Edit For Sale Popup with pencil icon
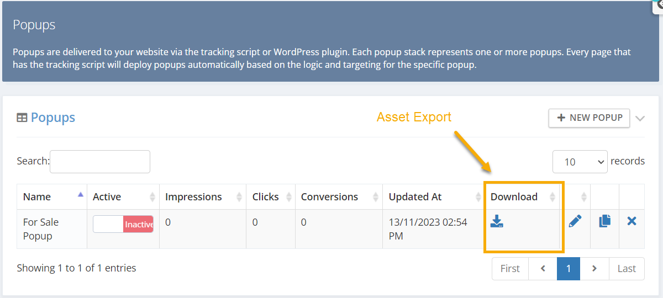The height and width of the screenshot is (298, 663). 575,221
